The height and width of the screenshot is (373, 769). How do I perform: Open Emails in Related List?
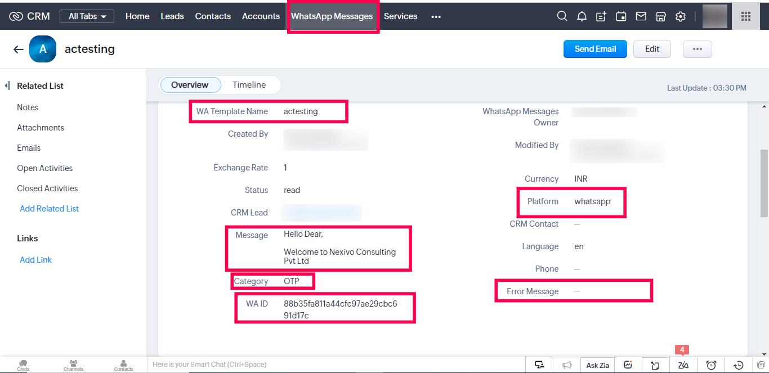point(29,148)
